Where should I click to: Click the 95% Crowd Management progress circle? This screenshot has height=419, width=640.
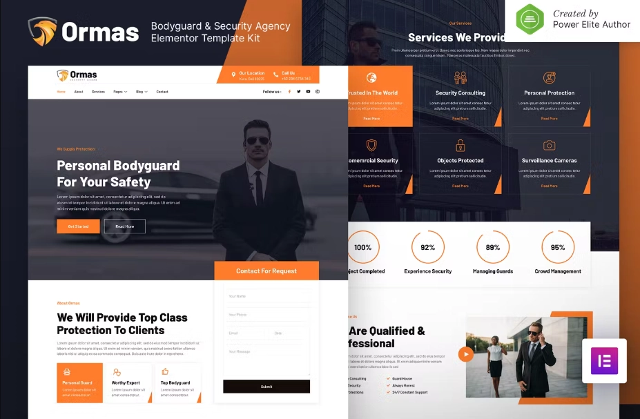558,247
